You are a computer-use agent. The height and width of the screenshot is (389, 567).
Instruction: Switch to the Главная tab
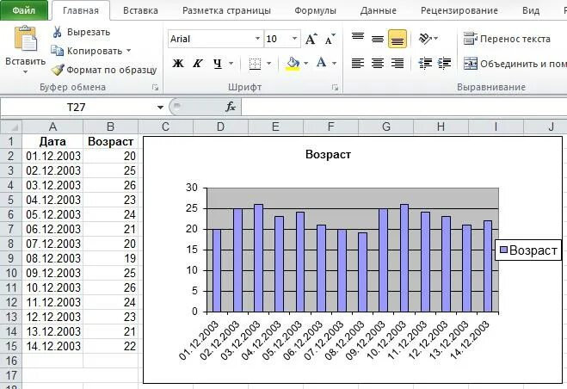coord(81,10)
